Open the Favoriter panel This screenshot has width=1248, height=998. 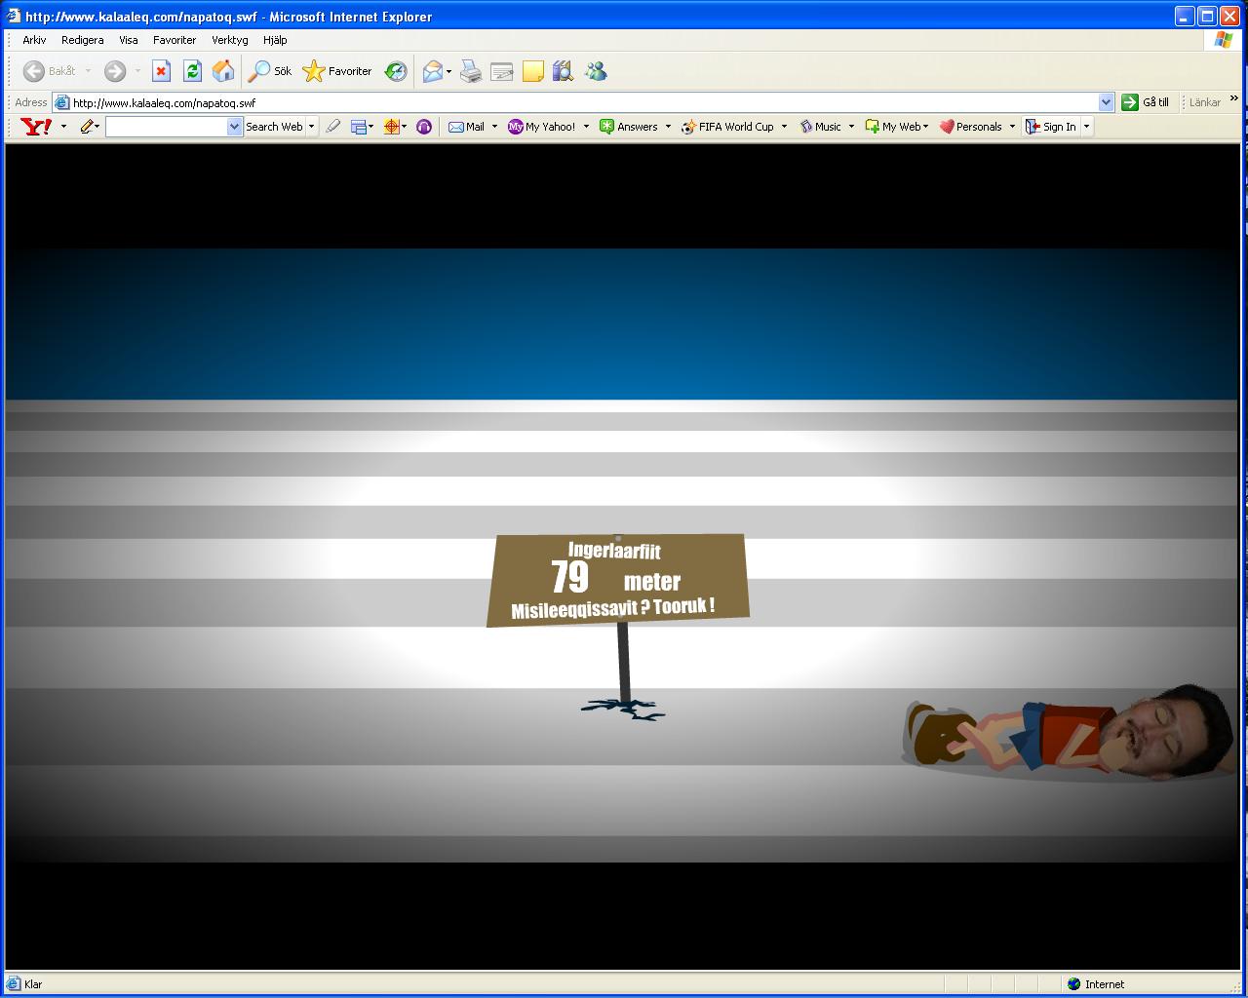337,71
